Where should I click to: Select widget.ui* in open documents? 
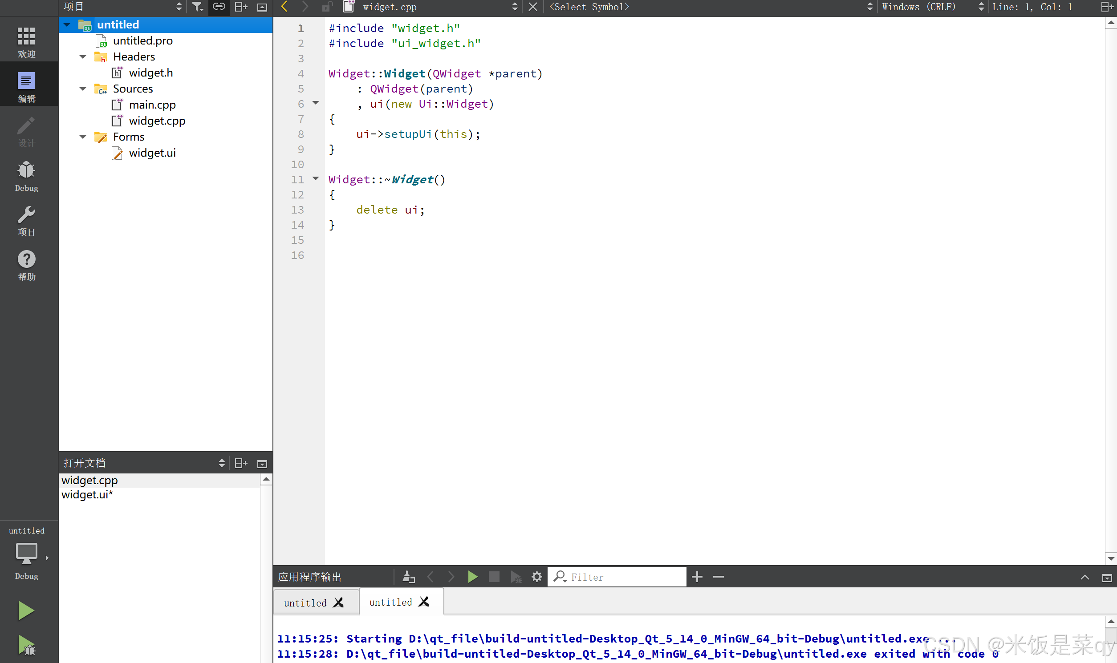coord(88,494)
